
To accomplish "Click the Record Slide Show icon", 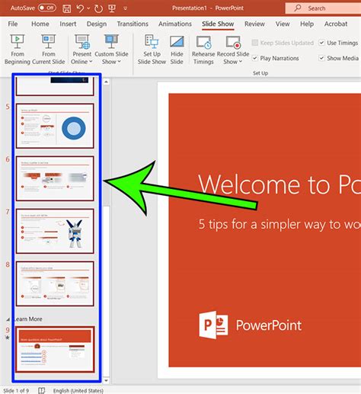I will [x=233, y=42].
